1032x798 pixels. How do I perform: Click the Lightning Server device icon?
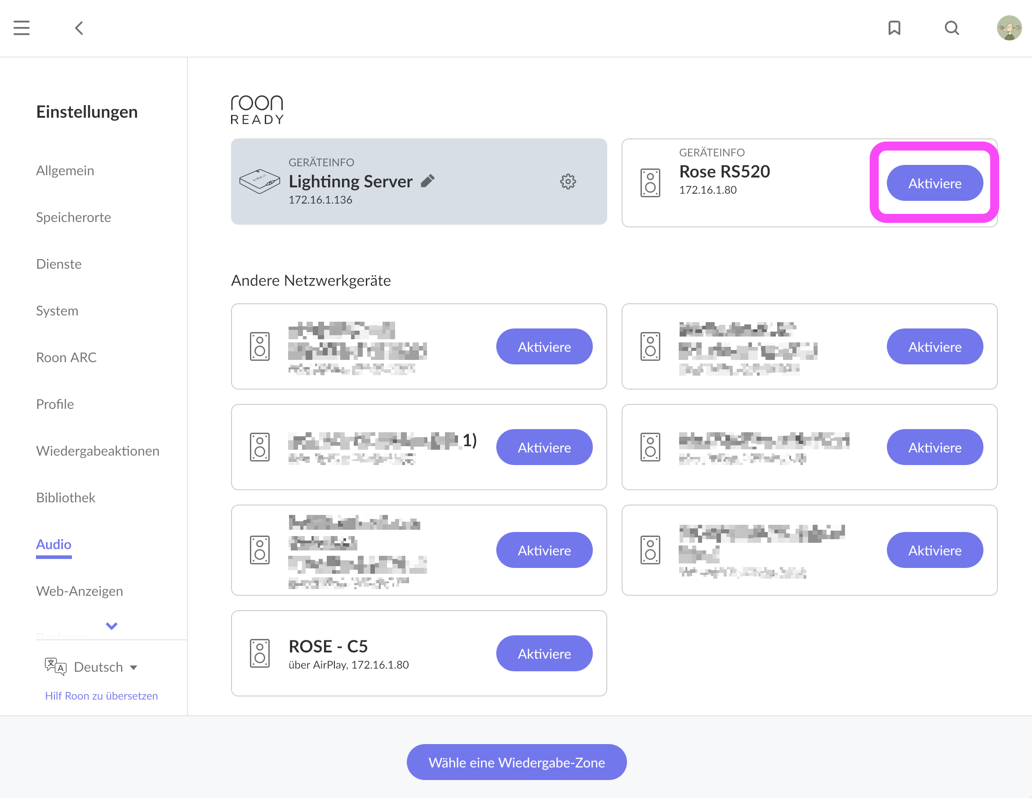259,182
